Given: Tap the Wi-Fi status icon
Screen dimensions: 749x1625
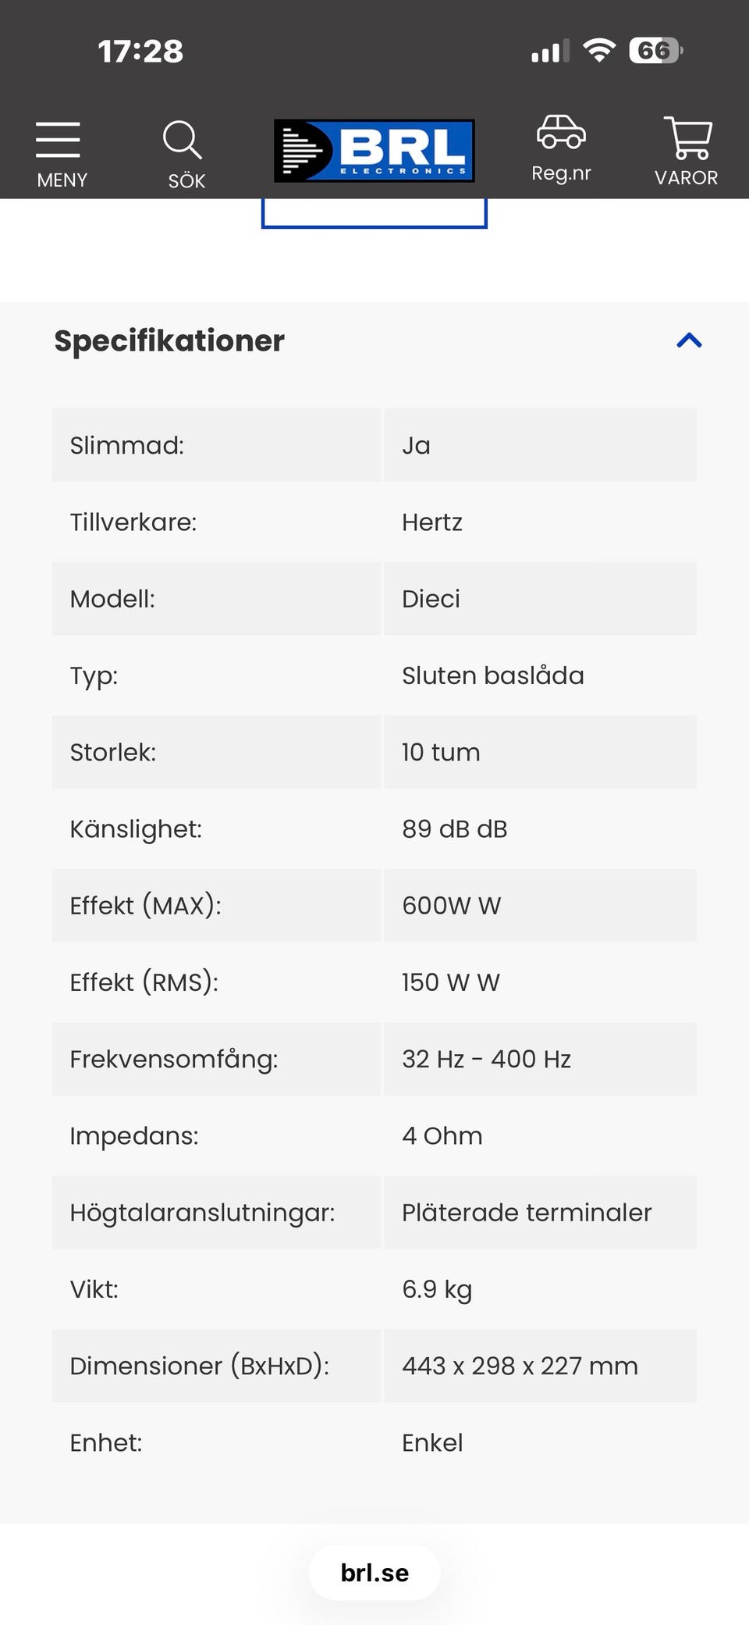Looking at the screenshot, I should (x=599, y=51).
